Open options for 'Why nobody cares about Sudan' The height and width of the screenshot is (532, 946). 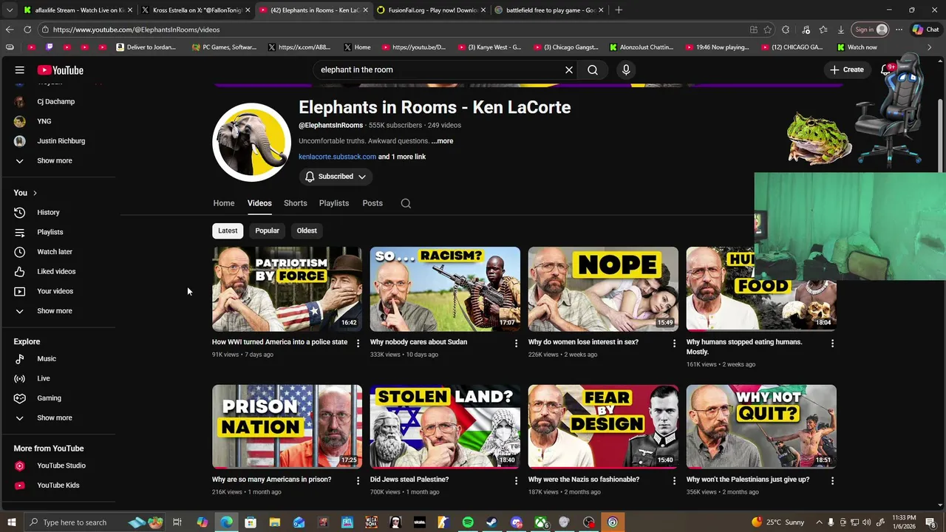click(x=517, y=344)
